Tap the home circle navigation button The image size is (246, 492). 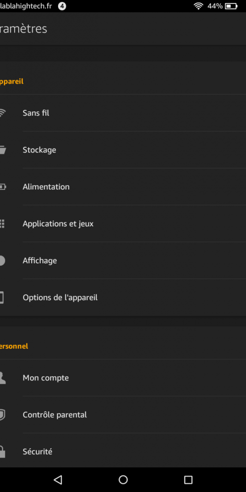point(123,479)
